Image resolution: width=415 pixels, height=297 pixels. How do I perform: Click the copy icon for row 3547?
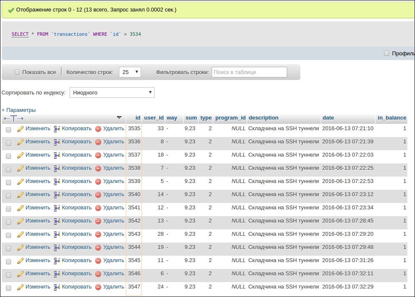coord(57,287)
